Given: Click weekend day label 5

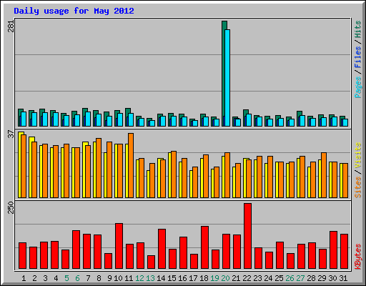Looking at the screenshot, I should (x=66, y=278).
